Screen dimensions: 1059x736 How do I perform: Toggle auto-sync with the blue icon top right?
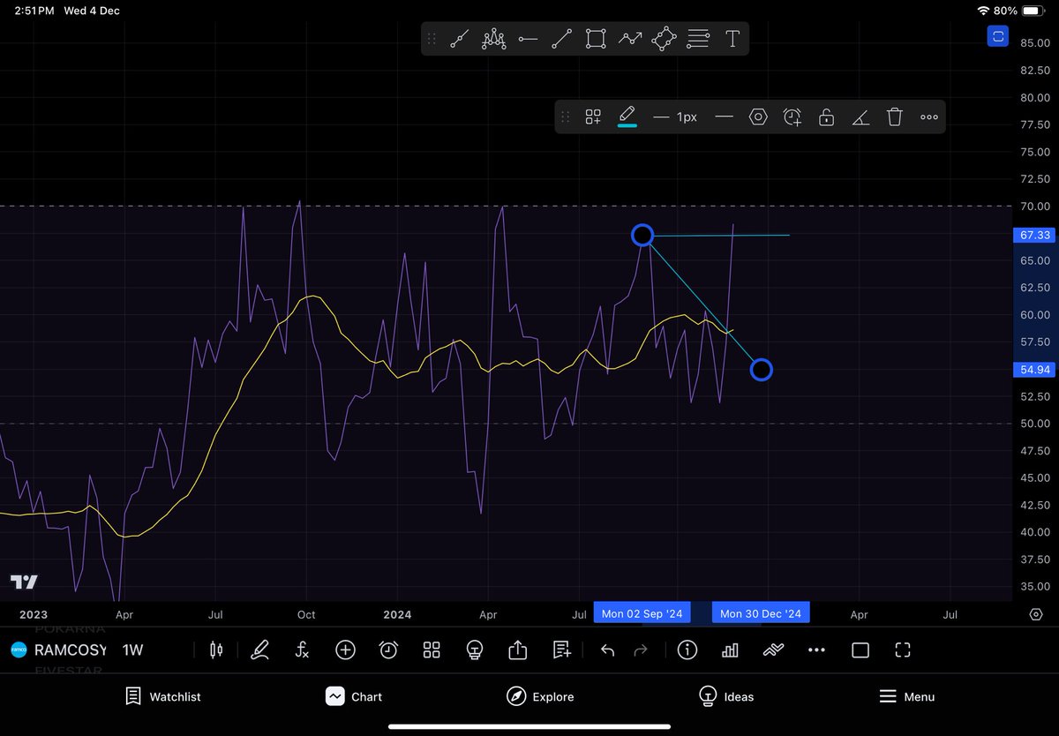[x=997, y=36]
